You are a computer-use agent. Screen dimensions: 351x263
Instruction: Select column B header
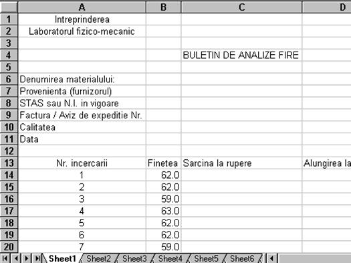coord(163,7)
